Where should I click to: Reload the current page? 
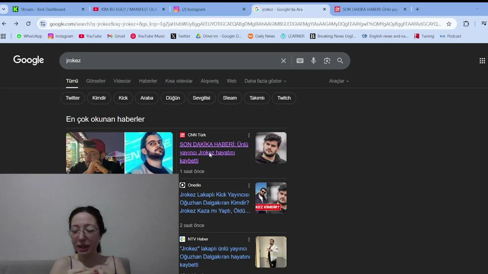28,24
